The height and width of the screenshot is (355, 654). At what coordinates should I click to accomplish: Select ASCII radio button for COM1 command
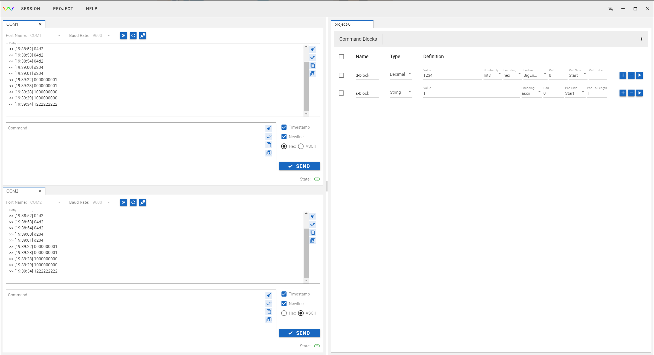[x=301, y=146]
